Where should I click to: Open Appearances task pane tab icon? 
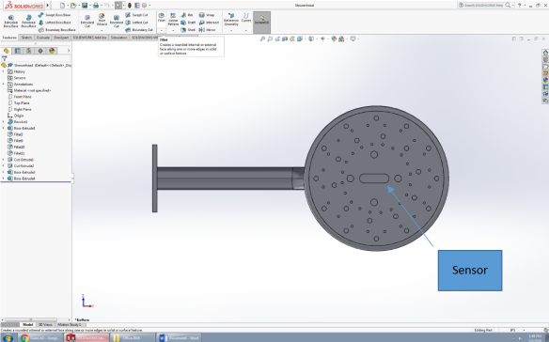(x=545, y=80)
